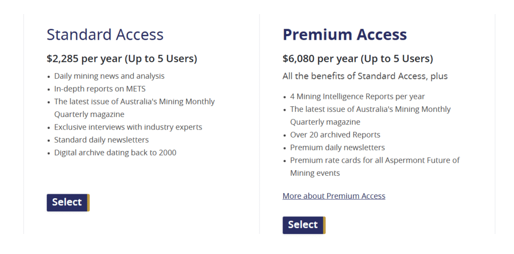Click 'Digital archive dating back to 2000'
Screen dimensions: 514x254
click(x=115, y=153)
